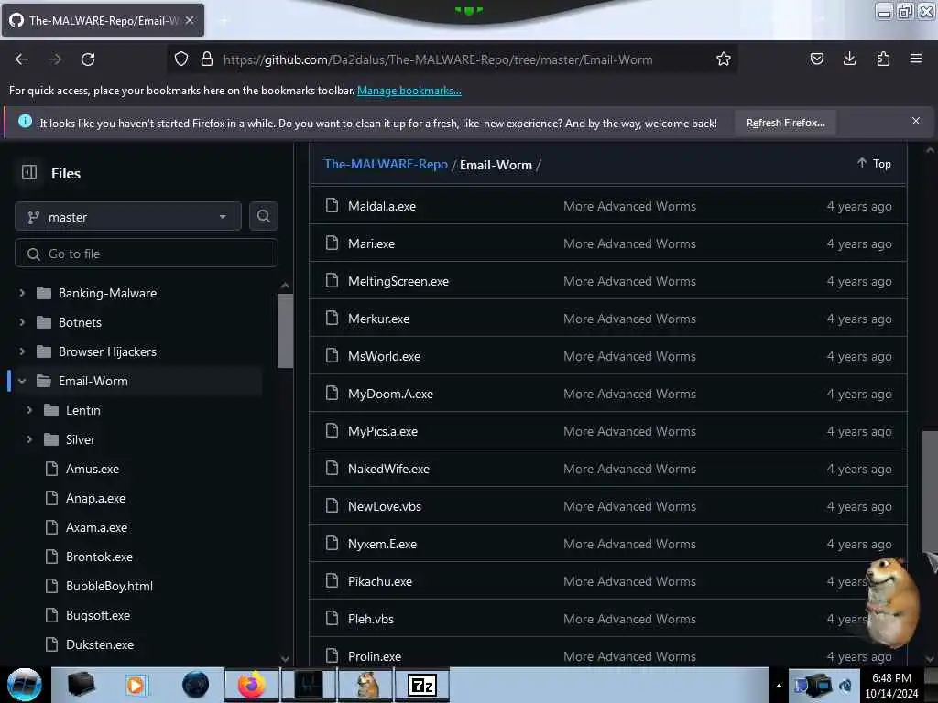
Task: Select Duksten.exe in file tree
Action: [100, 644]
